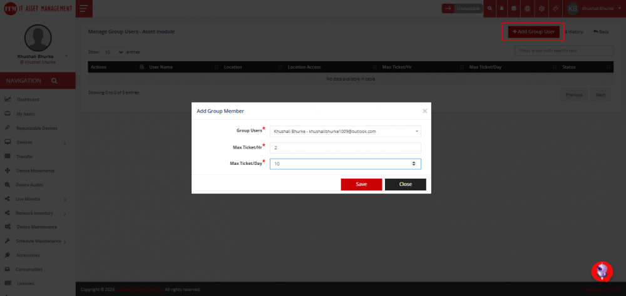Open the calendar icon in top bar

click(x=514, y=8)
